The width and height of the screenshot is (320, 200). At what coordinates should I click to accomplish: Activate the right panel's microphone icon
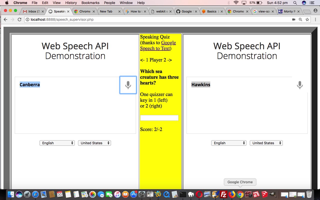point(299,85)
